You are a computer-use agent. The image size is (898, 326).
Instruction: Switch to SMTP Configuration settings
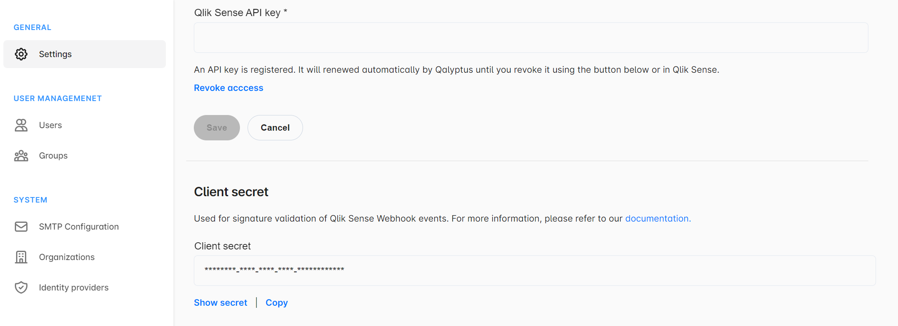[x=79, y=226]
